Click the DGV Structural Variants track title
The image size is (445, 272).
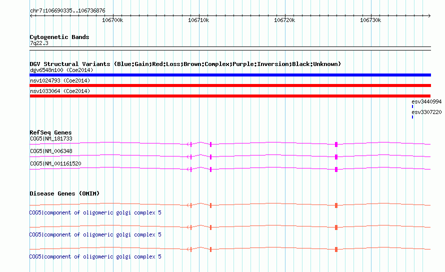185,64
